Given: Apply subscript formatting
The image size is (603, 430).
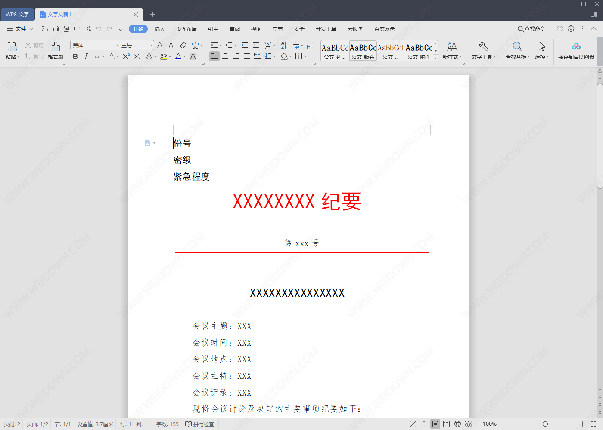Looking at the screenshot, I should click(x=137, y=56).
